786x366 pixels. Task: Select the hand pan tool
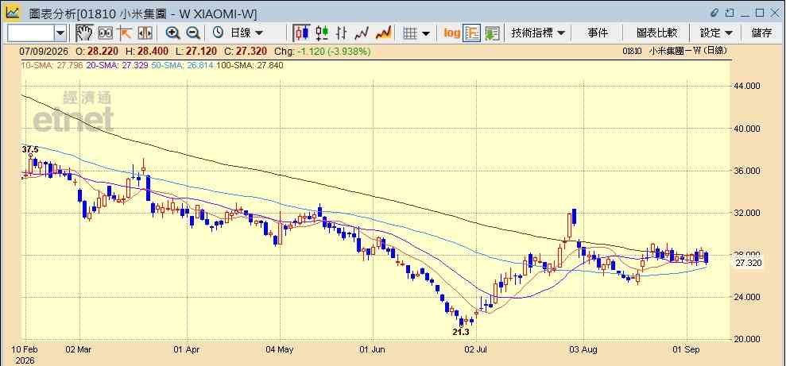click(x=84, y=33)
